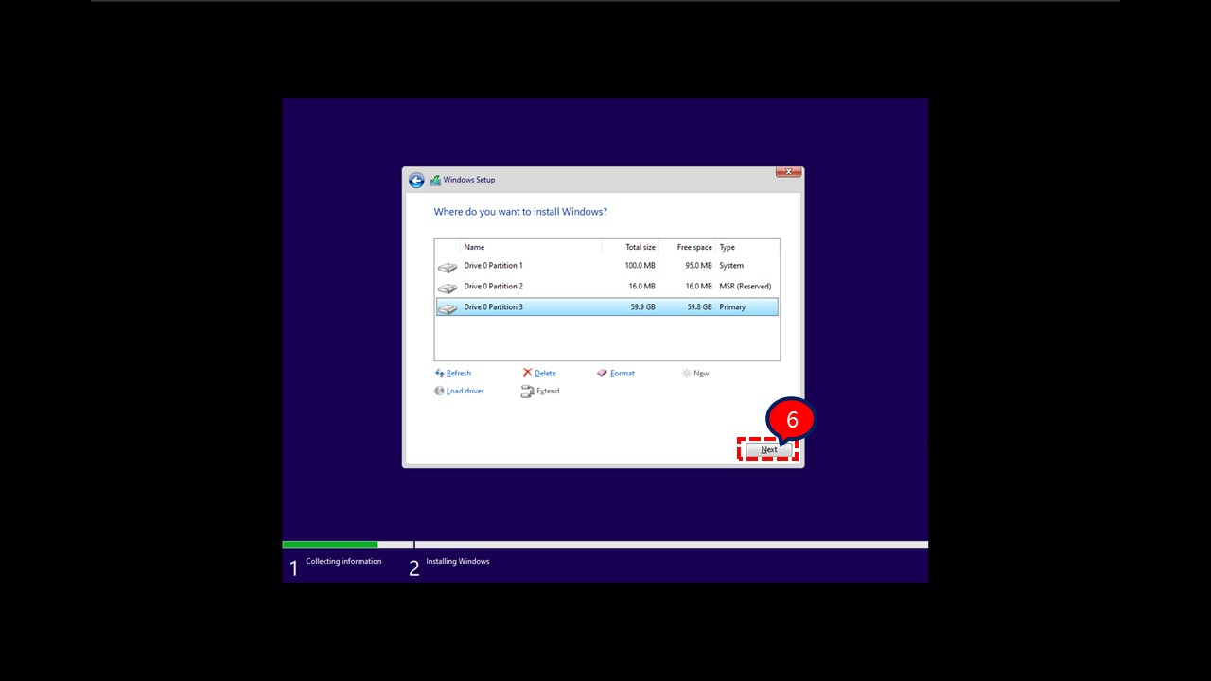The width and height of the screenshot is (1211, 681).
Task: Click the System type cell
Action: (x=731, y=266)
